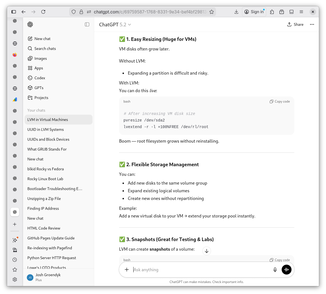Open the three-dot conversation options menu
326x294 pixels.
coord(312,24)
